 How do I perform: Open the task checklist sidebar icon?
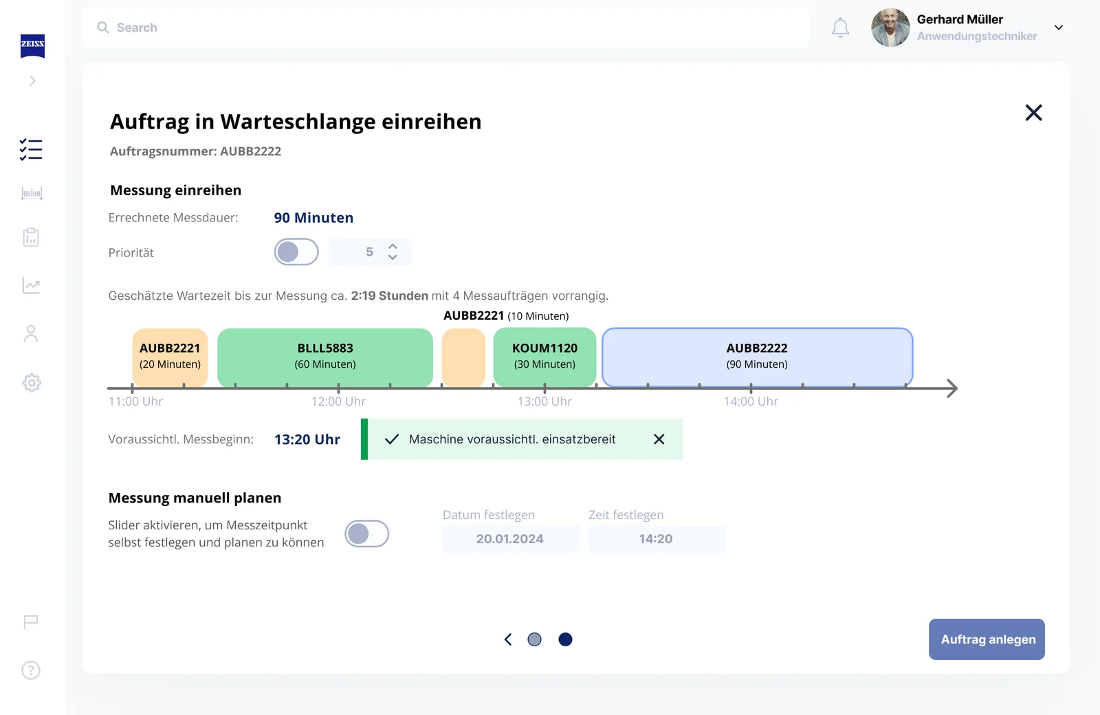tap(31, 149)
